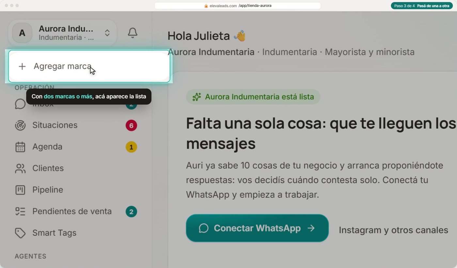
Task: Click the Situaciones radar icon
Action: [x=20, y=125]
